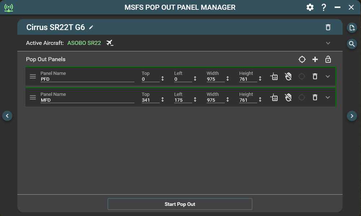361x216 pixels.
Task: Click the panel source crosshair icon in header
Action: point(302,59)
